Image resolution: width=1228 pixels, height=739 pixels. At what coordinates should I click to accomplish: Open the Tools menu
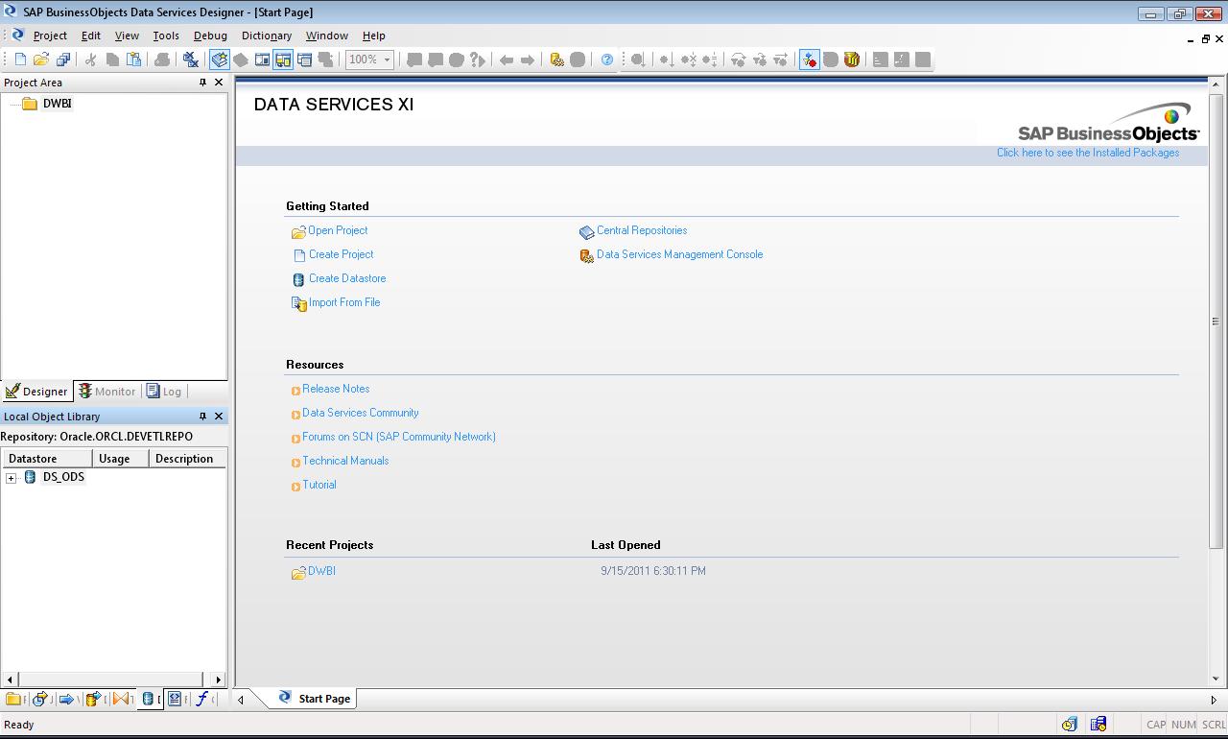[x=166, y=36]
